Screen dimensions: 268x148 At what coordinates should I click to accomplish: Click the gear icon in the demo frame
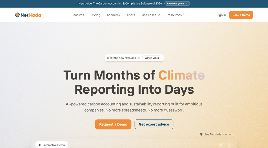230,145
